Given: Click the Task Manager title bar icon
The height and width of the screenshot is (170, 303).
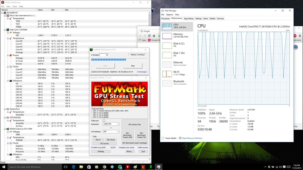Looking at the screenshot, I should coord(163,11).
